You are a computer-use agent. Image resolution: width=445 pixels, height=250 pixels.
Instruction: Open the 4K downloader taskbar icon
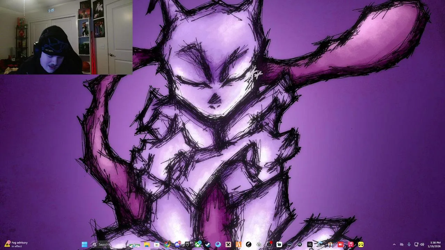click(299, 244)
